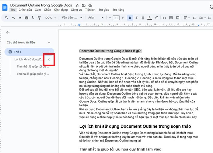Viewport: 213px width, 153px height.
Task: Open the Chỉnh sửa menu
Action: click(x=25, y=10)
